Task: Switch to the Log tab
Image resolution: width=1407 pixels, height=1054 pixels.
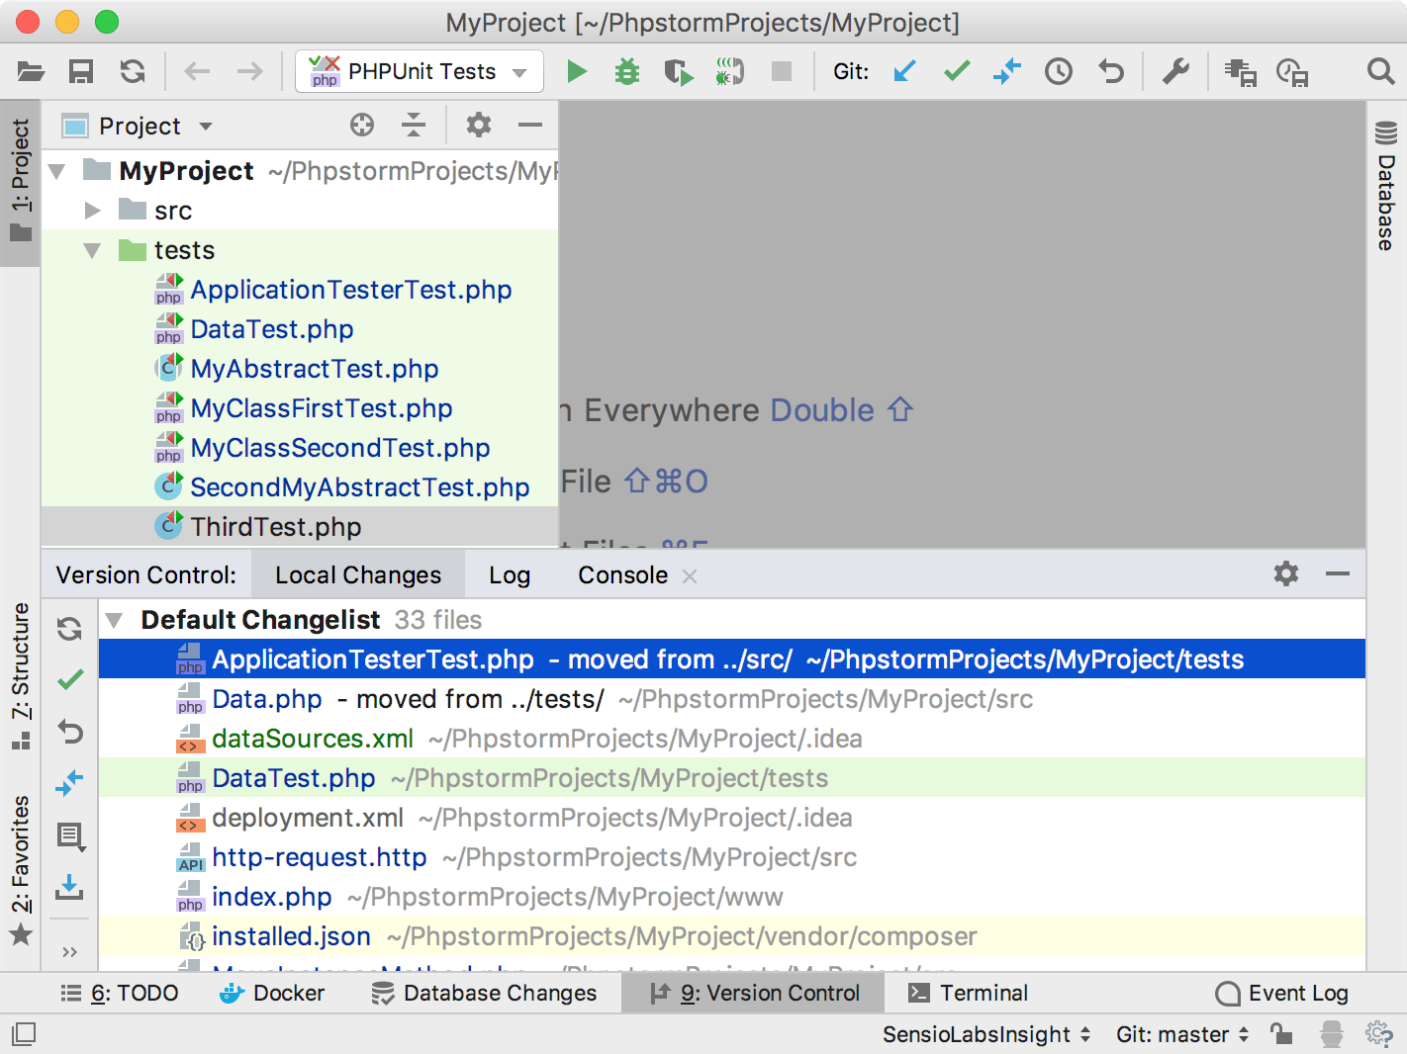Action: coord(509,575)
